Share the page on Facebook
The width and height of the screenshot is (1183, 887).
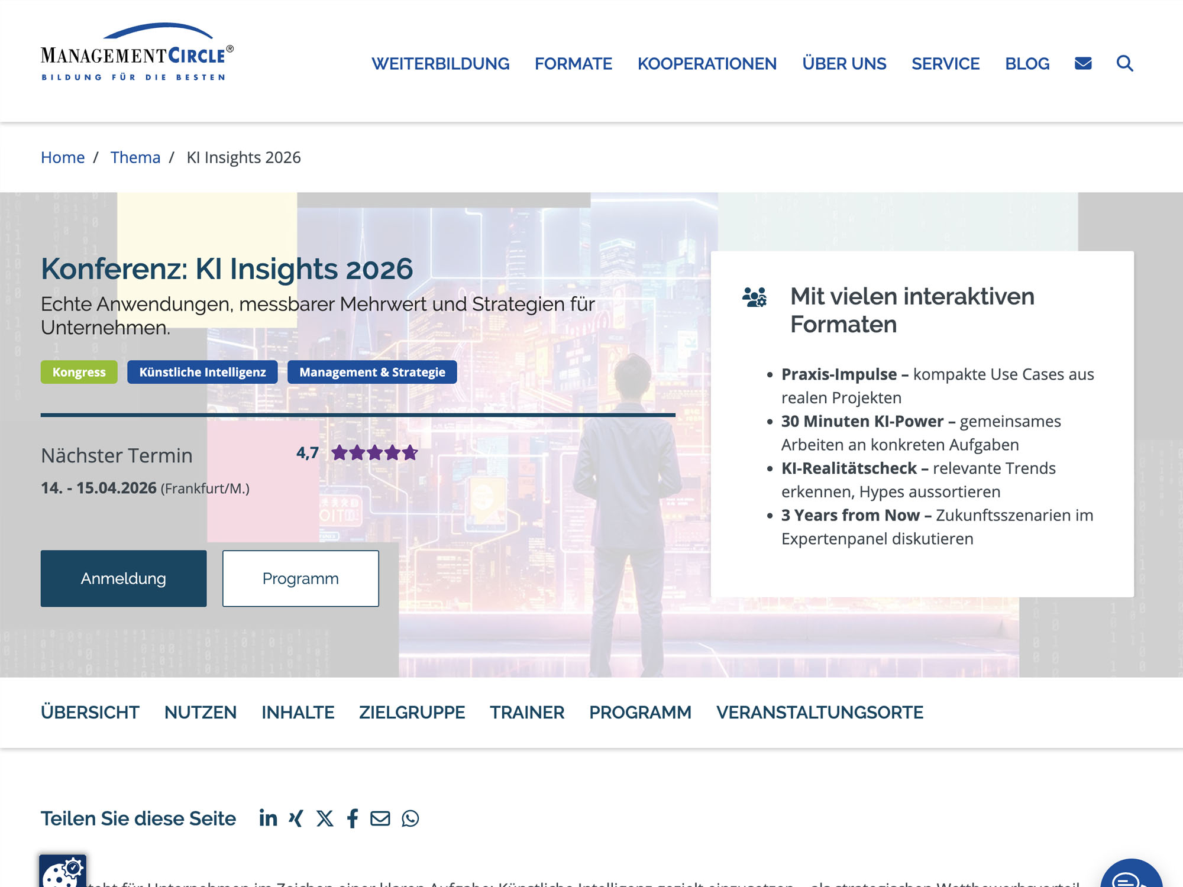click(353, 818)
